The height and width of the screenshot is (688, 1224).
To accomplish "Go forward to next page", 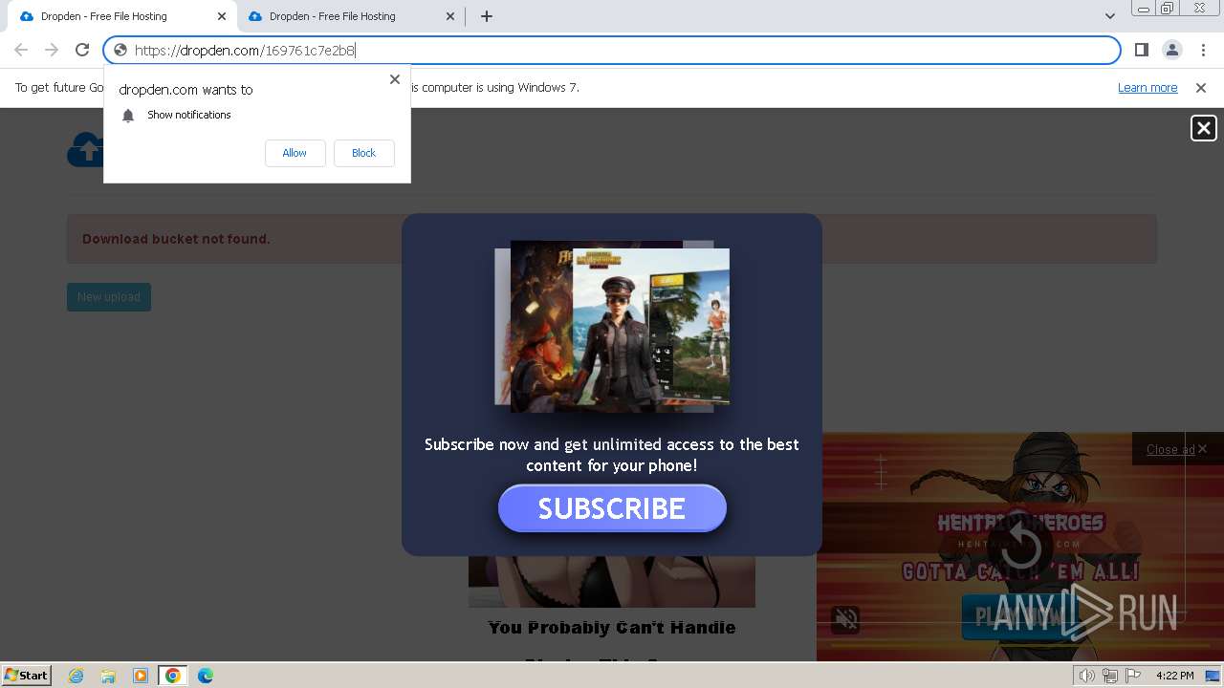I will point(52,50).
